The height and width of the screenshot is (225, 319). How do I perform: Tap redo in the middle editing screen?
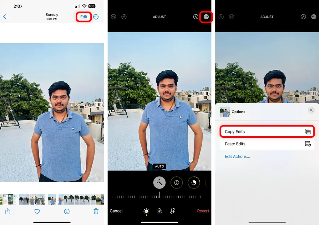[124, 17]
